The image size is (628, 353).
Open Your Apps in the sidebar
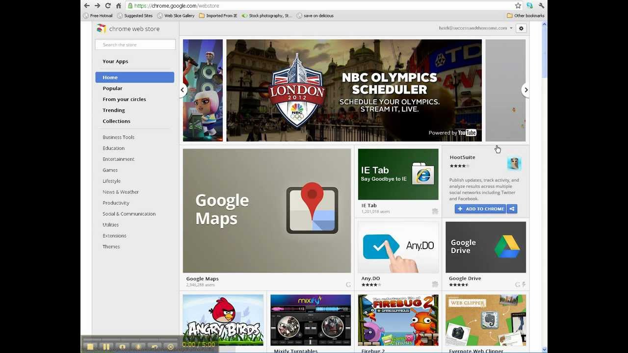click(115, 61)
